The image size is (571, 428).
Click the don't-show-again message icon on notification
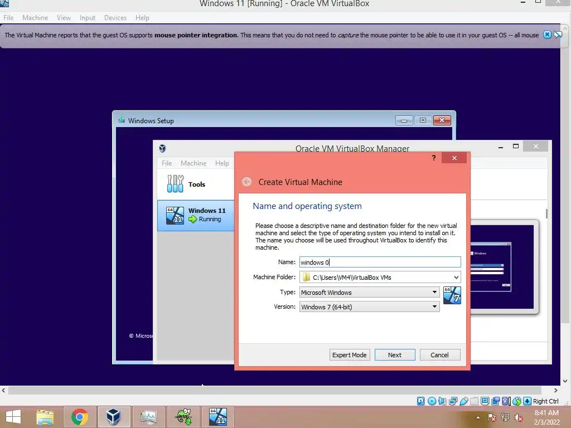558,35
